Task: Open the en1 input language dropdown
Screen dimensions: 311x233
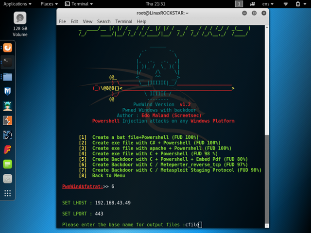Action: click(268, 4)
